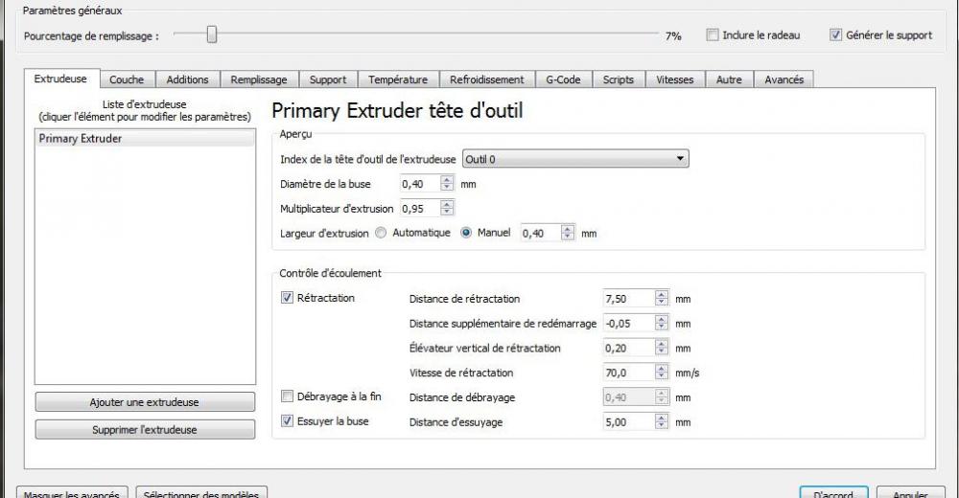
Task: Open the G-Code tab
Action: pyautogui.click(x=563, y=79)
